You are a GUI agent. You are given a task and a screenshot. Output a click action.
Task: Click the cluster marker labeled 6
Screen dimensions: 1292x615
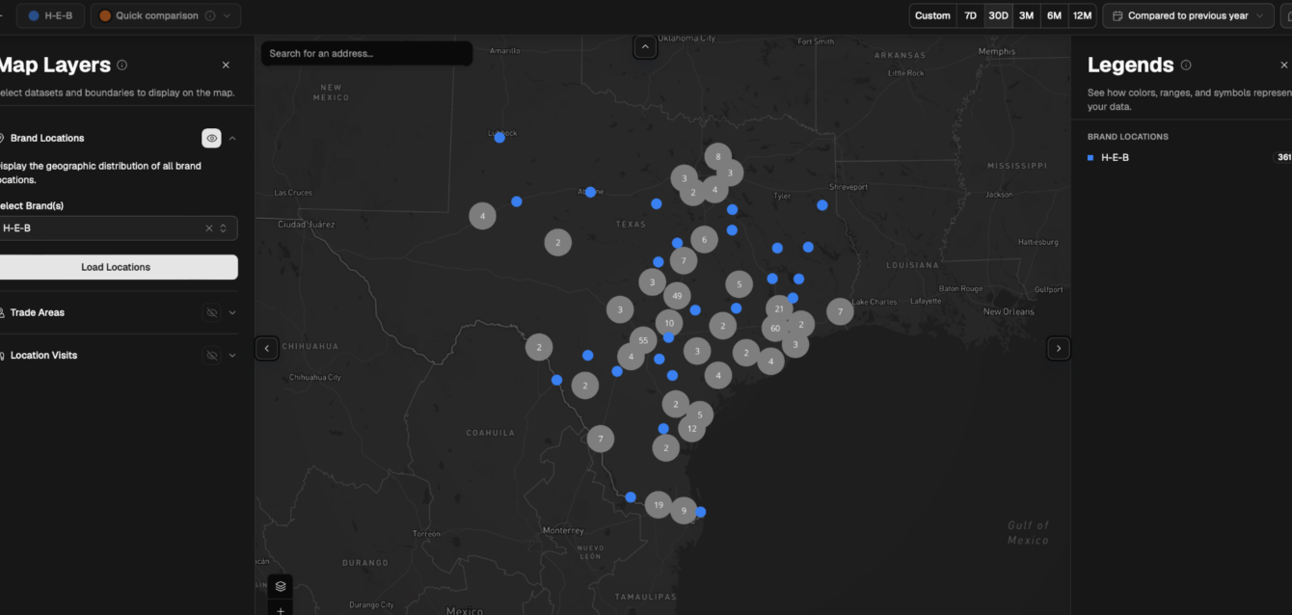[x=704, y=240]
